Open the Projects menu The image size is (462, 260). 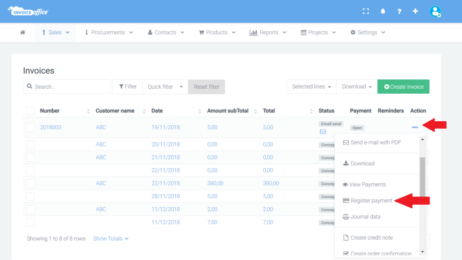tap(318, 32)
